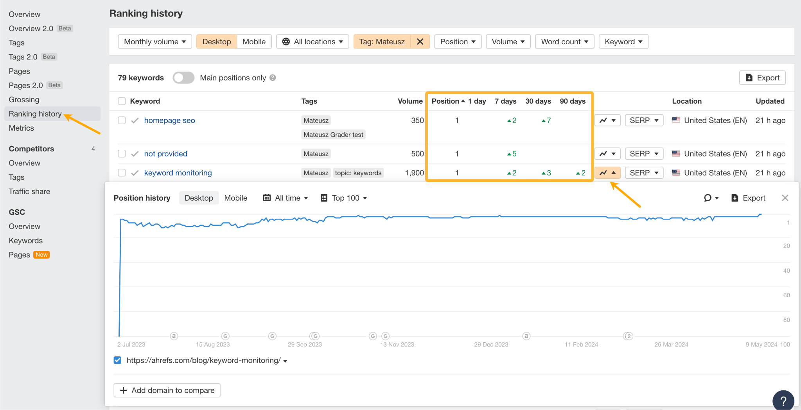Open the Monthly volume dropdown

(x=154, y=41)
